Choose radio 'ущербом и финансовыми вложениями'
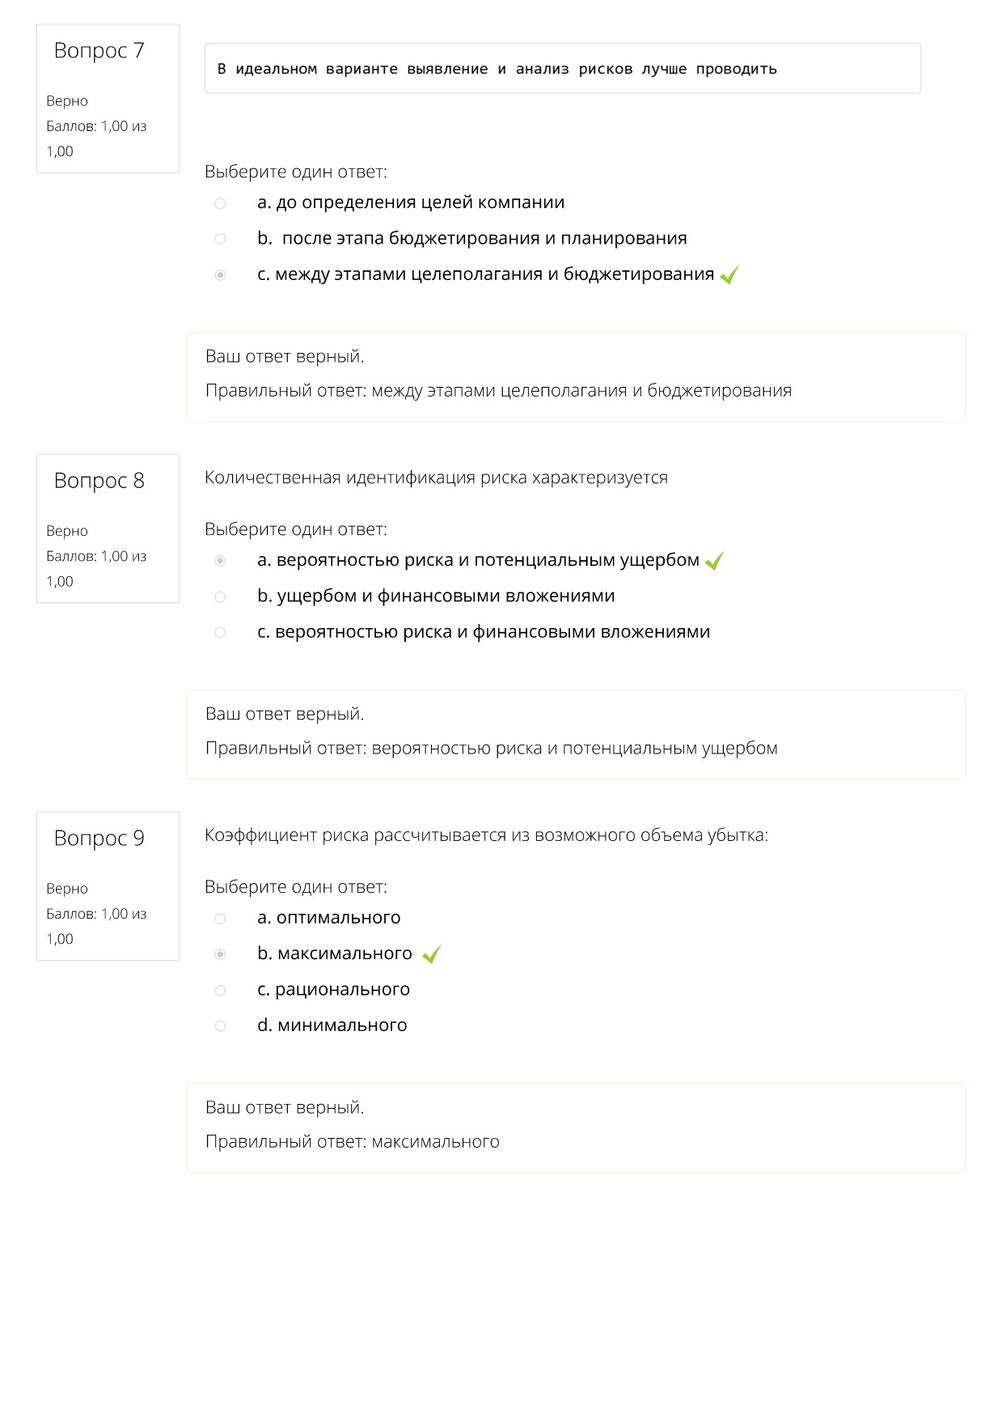 (x=220, y=596)
